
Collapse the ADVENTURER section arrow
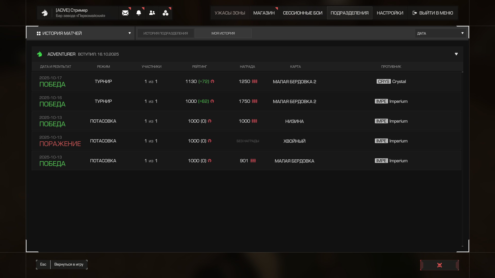point(456,54)
